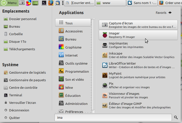Click the Menu button in the panel

click(9, 3)
